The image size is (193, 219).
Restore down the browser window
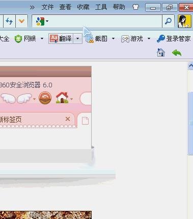pyautogui.click(x=170, y=8)
